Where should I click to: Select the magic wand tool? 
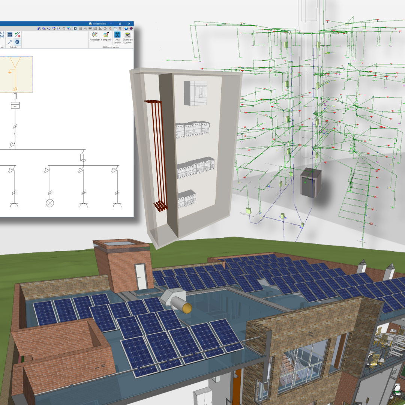coord(10,42)
